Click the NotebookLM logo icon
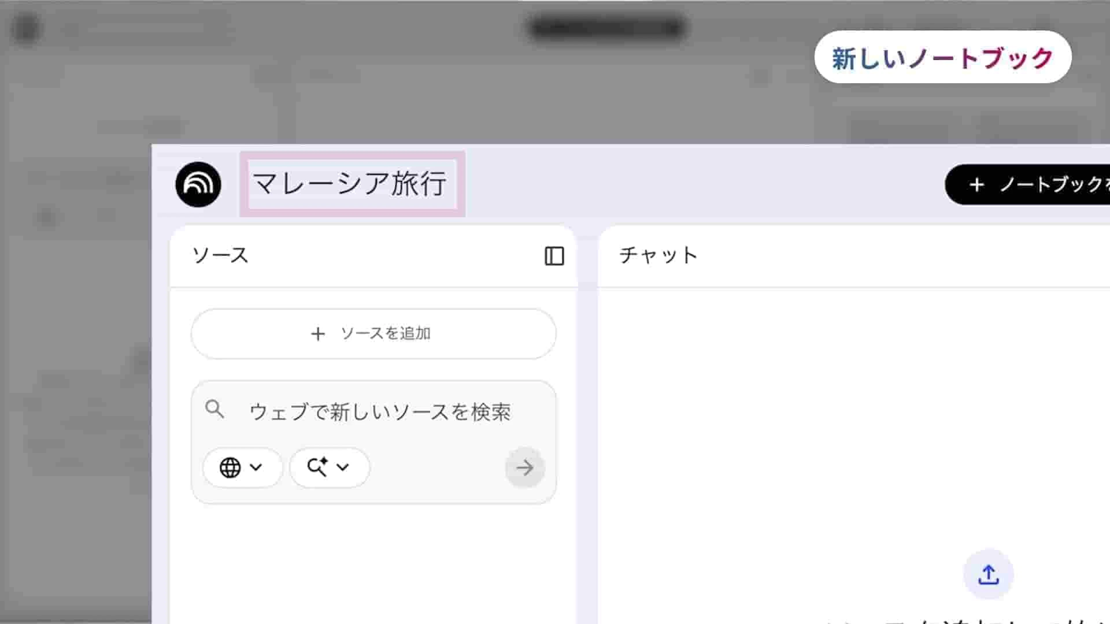This screenshot has width=1110, height=624. [198, 184]
